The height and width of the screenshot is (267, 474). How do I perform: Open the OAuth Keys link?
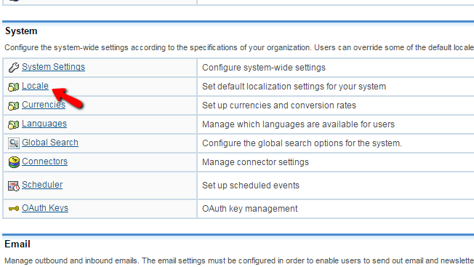pyautogui.click(x=45, y=208)
